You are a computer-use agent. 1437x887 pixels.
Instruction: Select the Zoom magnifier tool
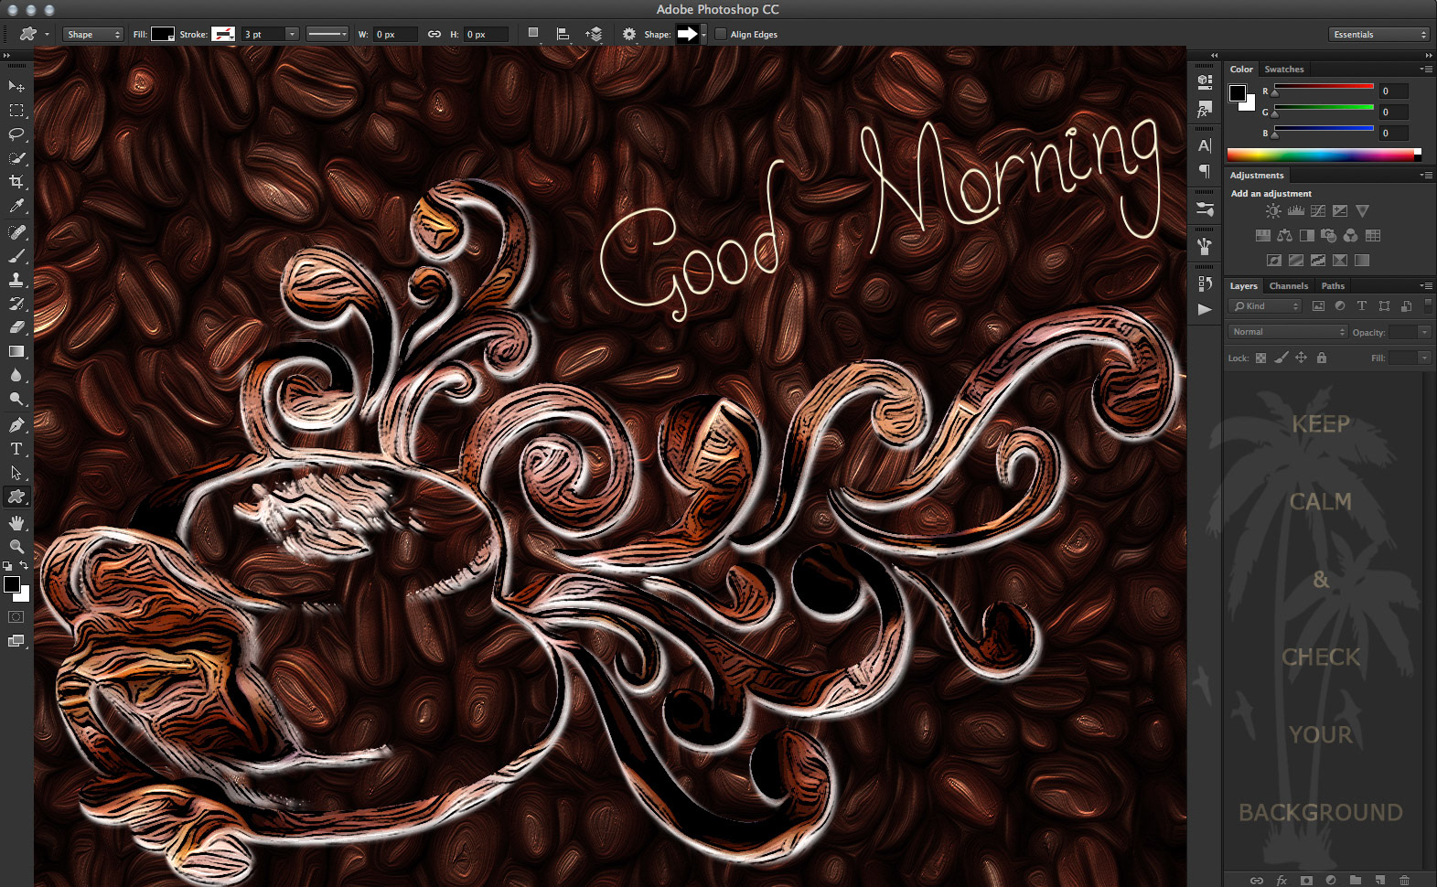[x=16, y=546]
